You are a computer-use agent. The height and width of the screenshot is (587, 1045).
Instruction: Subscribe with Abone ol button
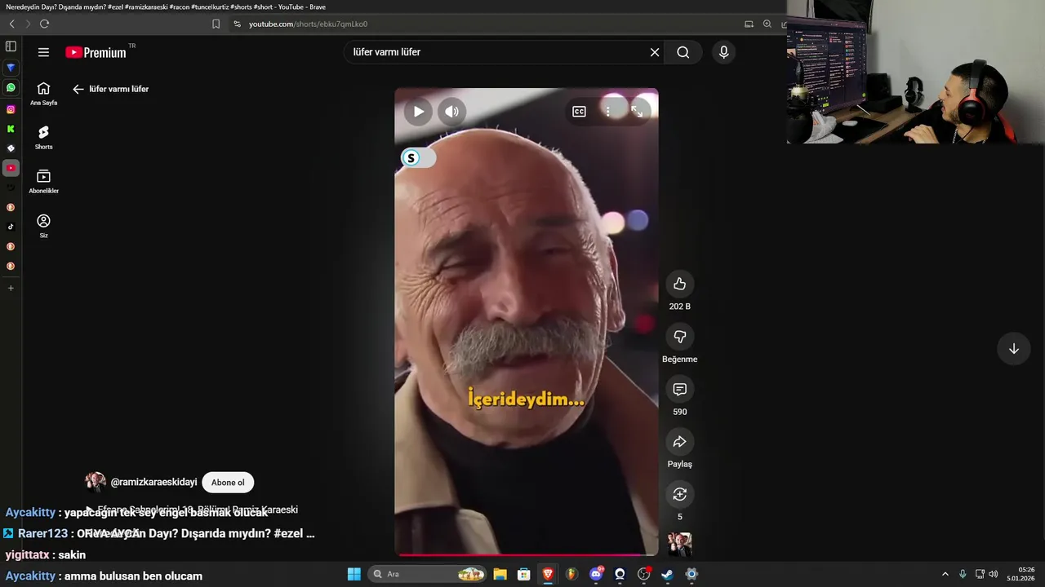pyautogui.click(x=228, y=483)
